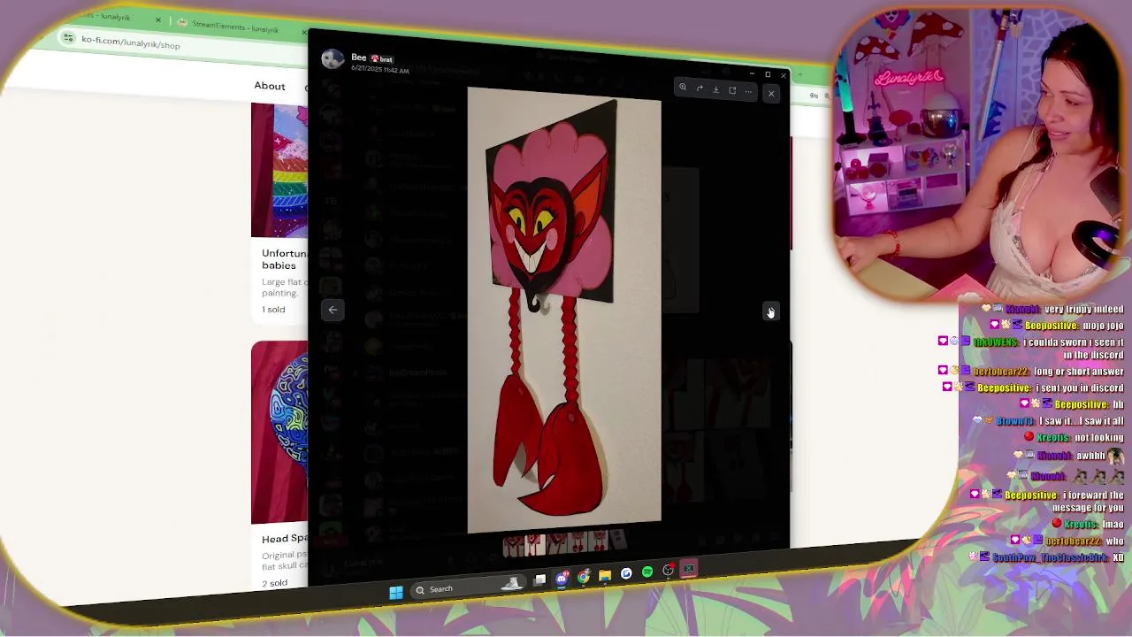Switch to the StreamElements - lunalyrik browser tab
The height and width of the screenshot is (637, 1132).
tap(234, 27)
